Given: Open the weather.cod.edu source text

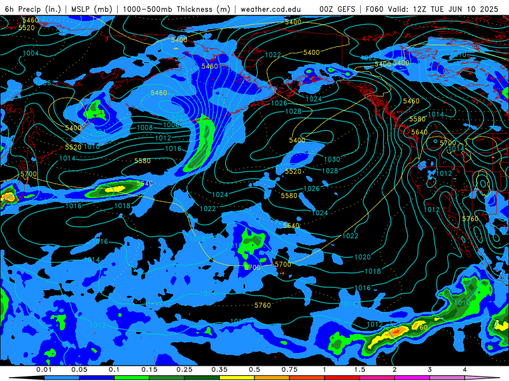Looking at the screenshot, I should click(270, 9).
